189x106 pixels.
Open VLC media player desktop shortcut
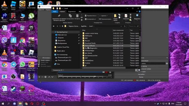click(4, 5)
